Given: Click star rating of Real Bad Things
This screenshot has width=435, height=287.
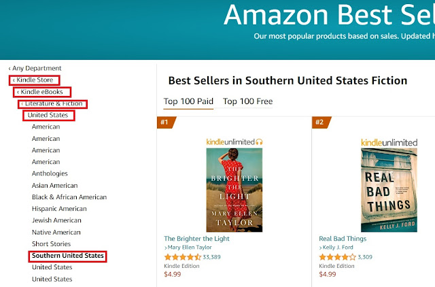Looking at the screenshot, I should pyautogui.click(x=338, y=257).
